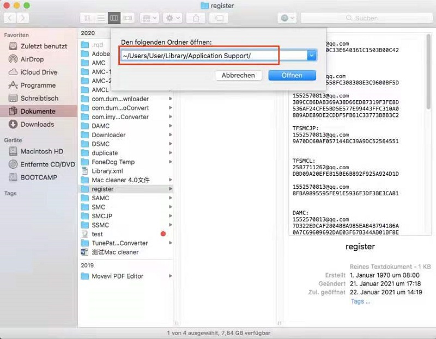Go back with the left arrow button
Screen dimensions: 436x339
10,18
